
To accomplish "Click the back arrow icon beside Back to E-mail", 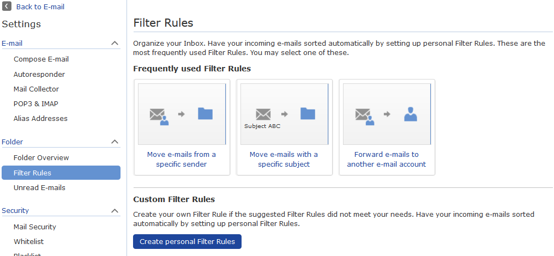I will coord(7,7).
